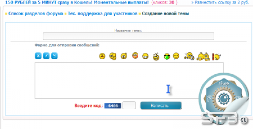Insert the sad teardrop smiley
The height and width of the screenshot is (129, 253).
(x=176, y=56)
